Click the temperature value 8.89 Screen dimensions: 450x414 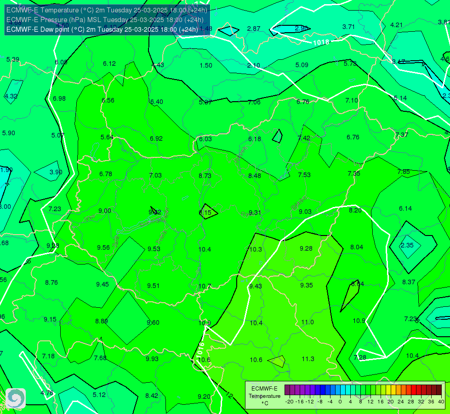tap(102, 321)
